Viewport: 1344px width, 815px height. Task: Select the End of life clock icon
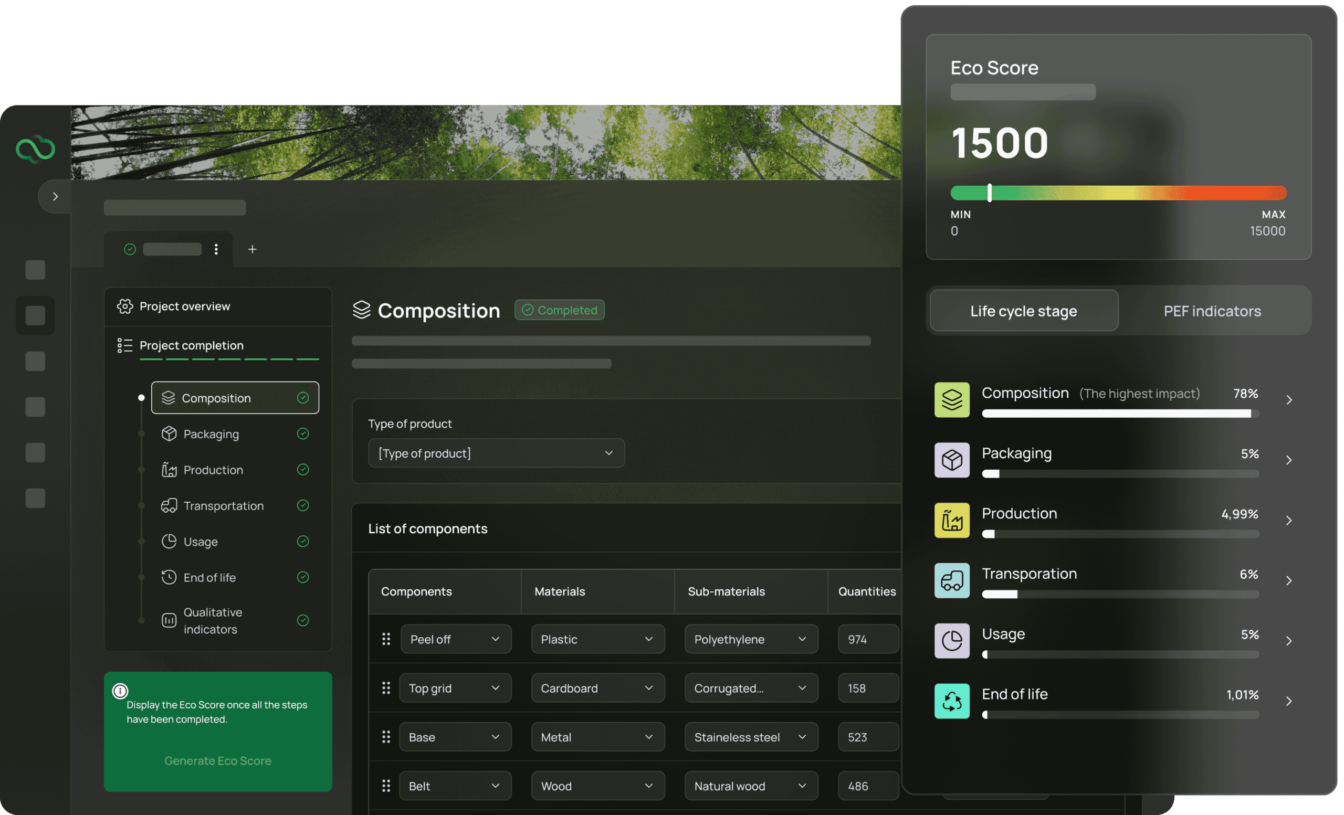coord(169,577)
